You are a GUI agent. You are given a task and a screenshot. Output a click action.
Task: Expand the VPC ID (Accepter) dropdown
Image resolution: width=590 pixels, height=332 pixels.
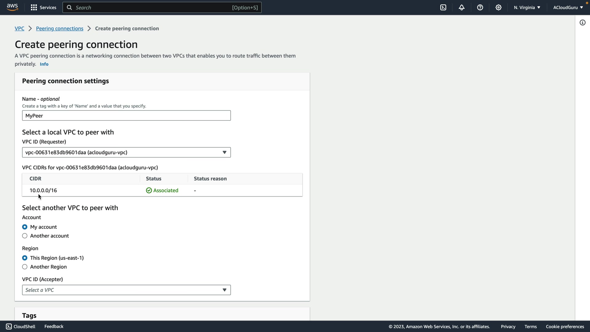click(126, 290)
